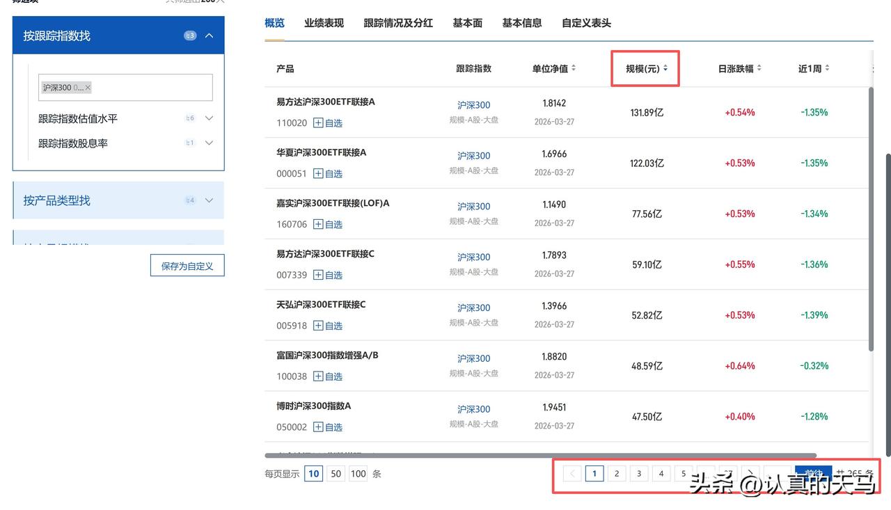Expand 跟踪指数股息率 options
The width and height of the screenshot is (891, 510).
[x=209, y=143]
